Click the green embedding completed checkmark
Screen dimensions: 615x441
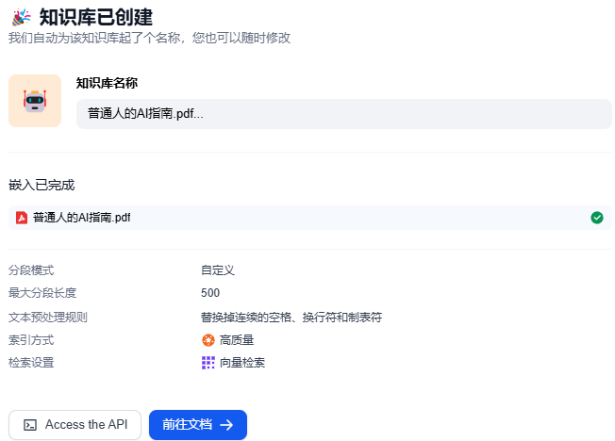[x=596, y=218]
